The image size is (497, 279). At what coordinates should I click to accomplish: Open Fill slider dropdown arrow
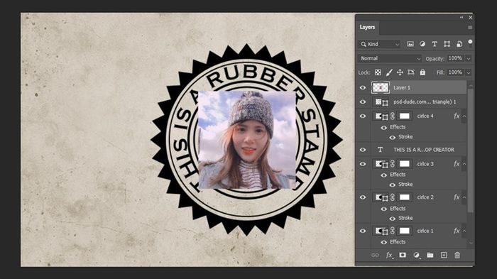tap(469, 72)
